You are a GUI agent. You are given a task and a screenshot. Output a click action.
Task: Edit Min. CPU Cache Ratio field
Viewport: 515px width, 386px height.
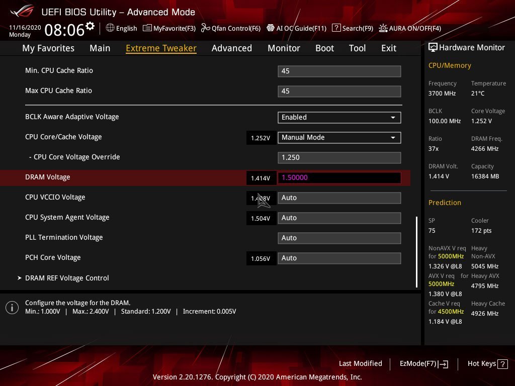(339, 71)
